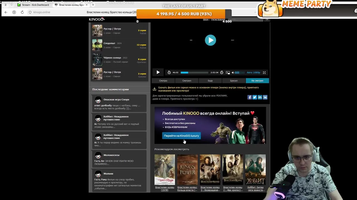
Task: Mark the film as Буду
Action: pyautogui.click(x=210, y=81)
